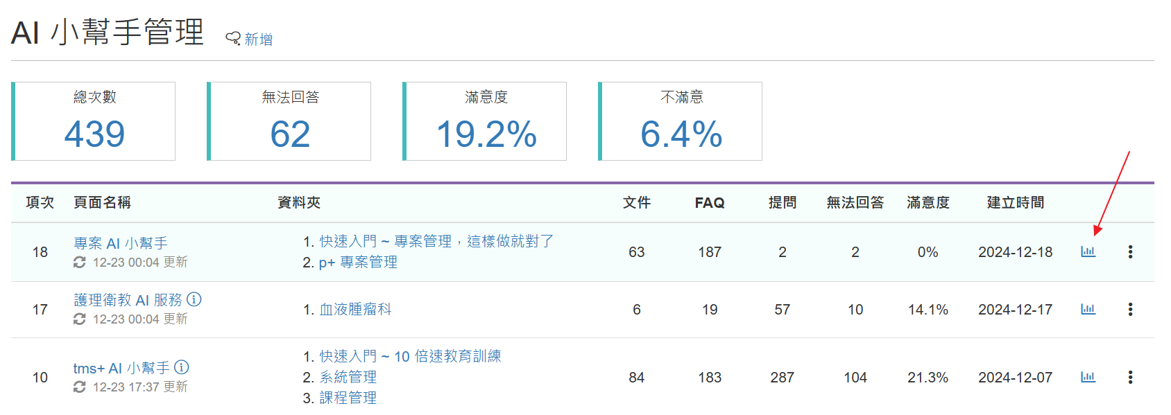Open the tms+ AI 小幫手 page link
This screenshot has width=1171, height=415.
[121, 368]
